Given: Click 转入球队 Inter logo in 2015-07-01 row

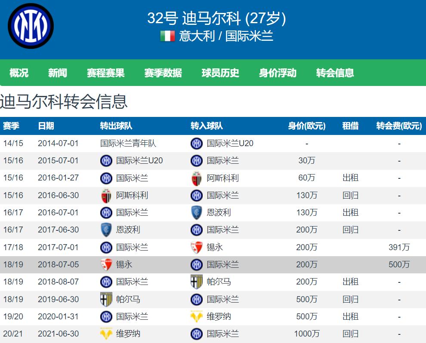Looking at the screenshot, I should coord(196,161).
